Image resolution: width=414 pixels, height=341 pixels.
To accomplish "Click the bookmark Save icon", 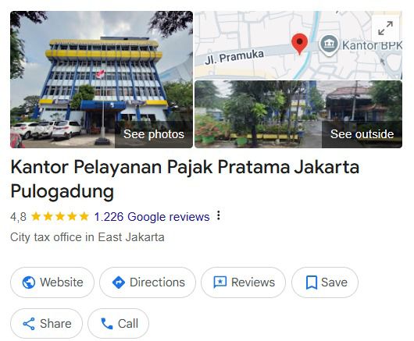I will click(312, 282).
